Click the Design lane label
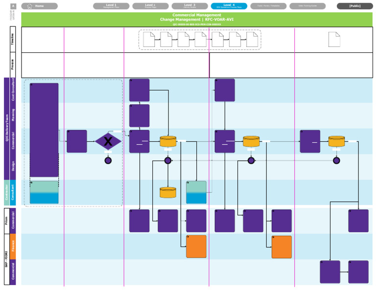Screen dimensions: 376x290 pos(13,166)
